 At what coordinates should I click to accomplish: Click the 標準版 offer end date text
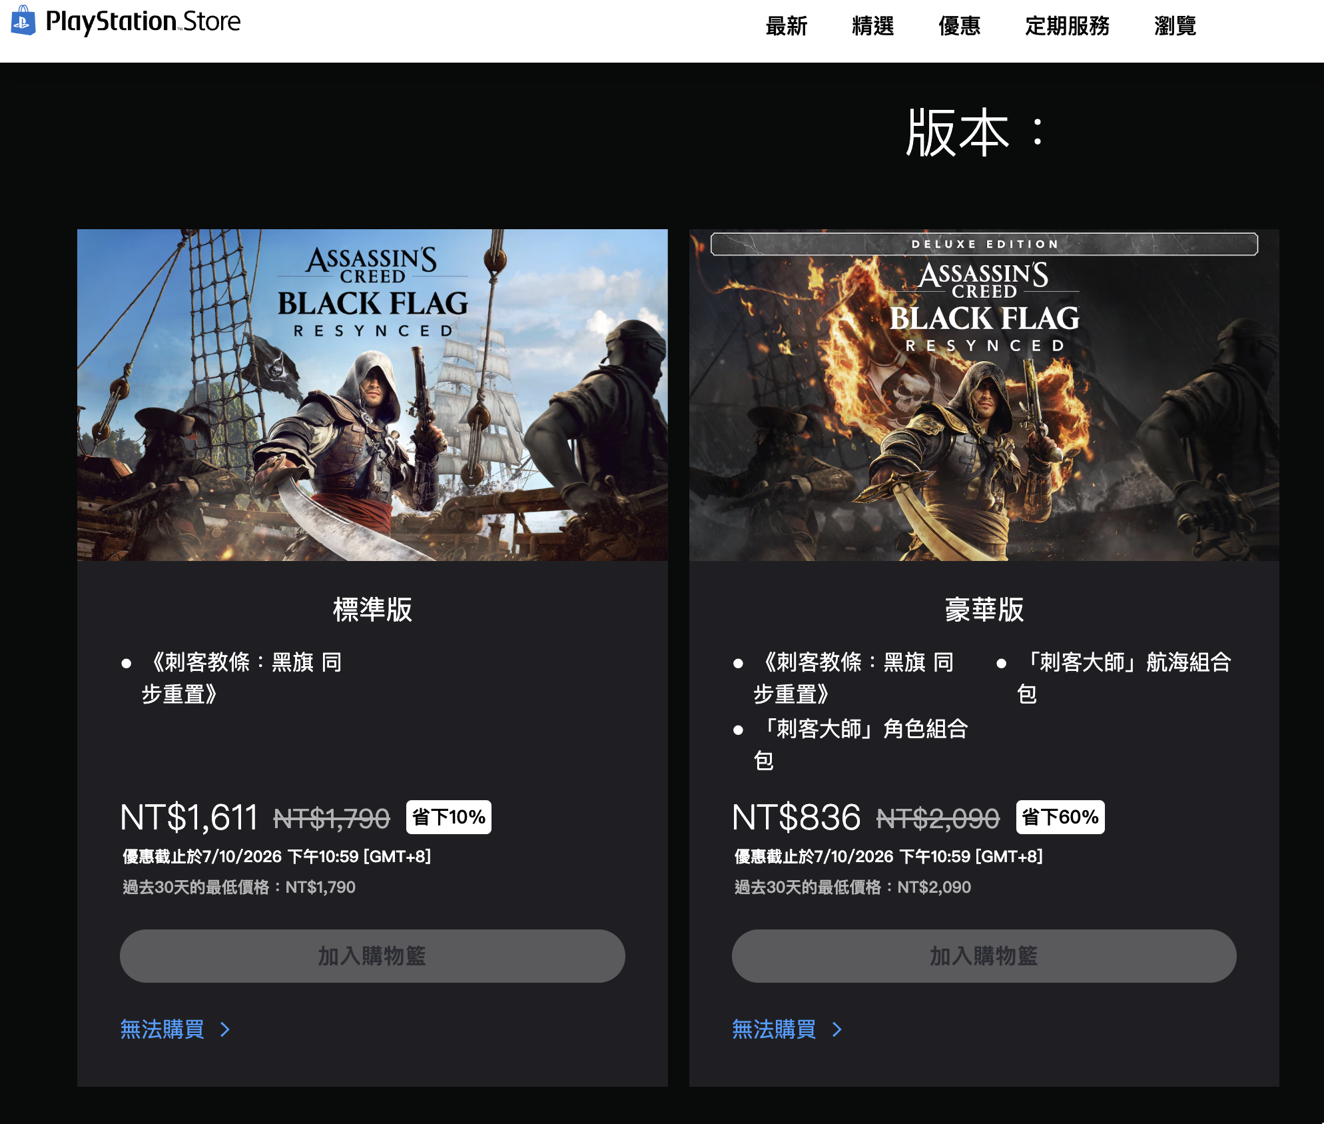pyautogui.click(x=277, y=857)
